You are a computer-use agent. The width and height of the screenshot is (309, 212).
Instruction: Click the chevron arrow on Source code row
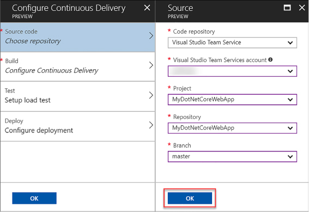pos(151,35)
